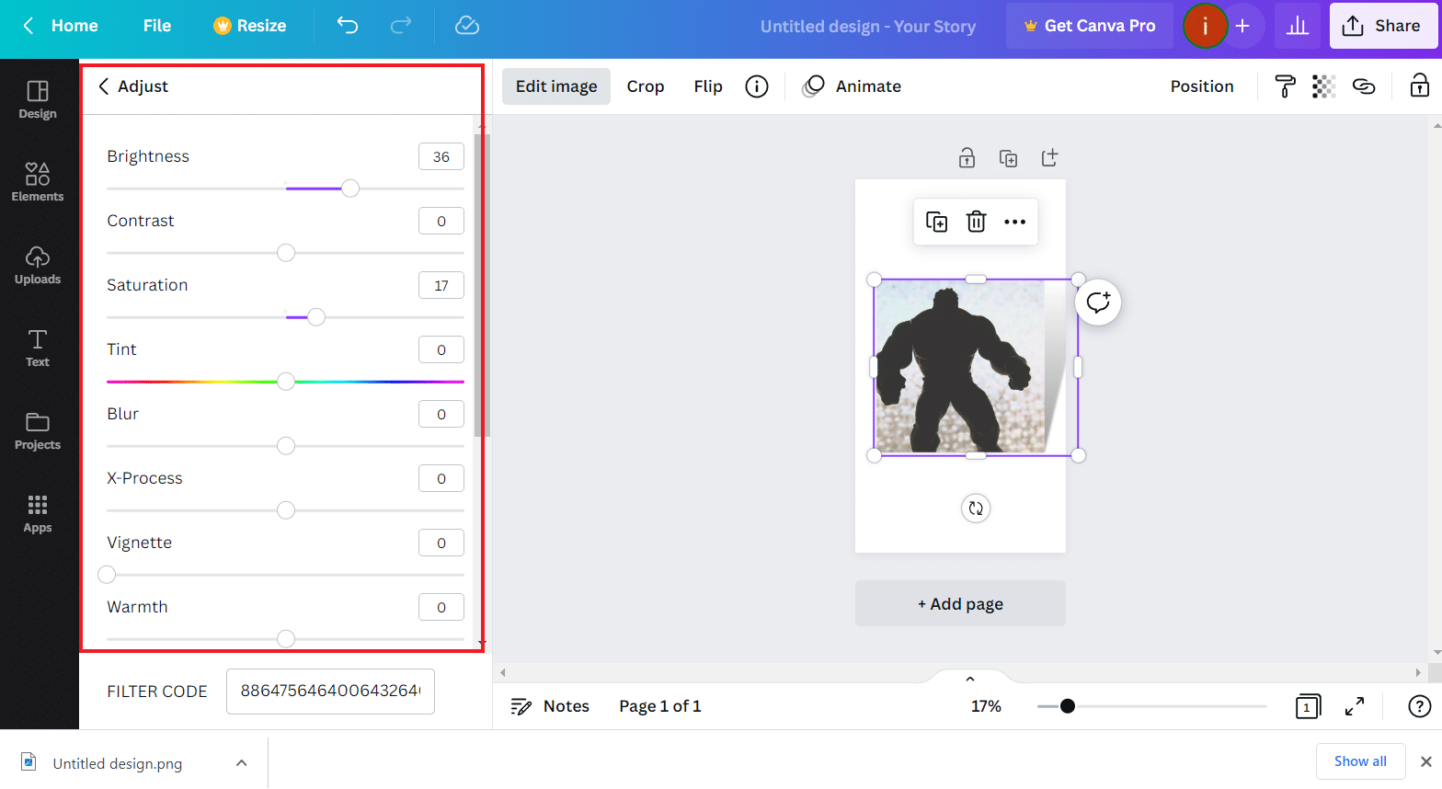Image resolution: width=1442 pixels, height=789 pixels.
Task: Click the Blur slider handle
Action: point(286,446)
